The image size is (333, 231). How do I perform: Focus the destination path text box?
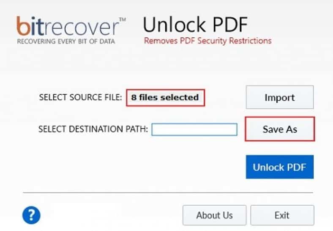click(194, 129)
